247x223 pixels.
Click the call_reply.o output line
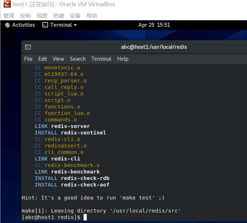tap(59, 87)
